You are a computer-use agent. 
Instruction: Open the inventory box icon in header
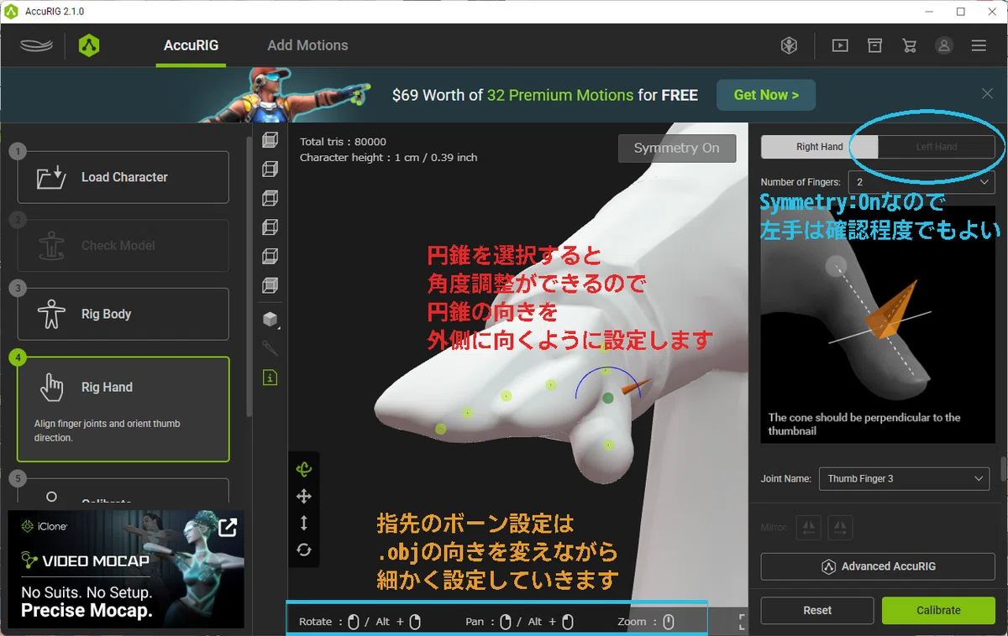[x=874, y=45]
